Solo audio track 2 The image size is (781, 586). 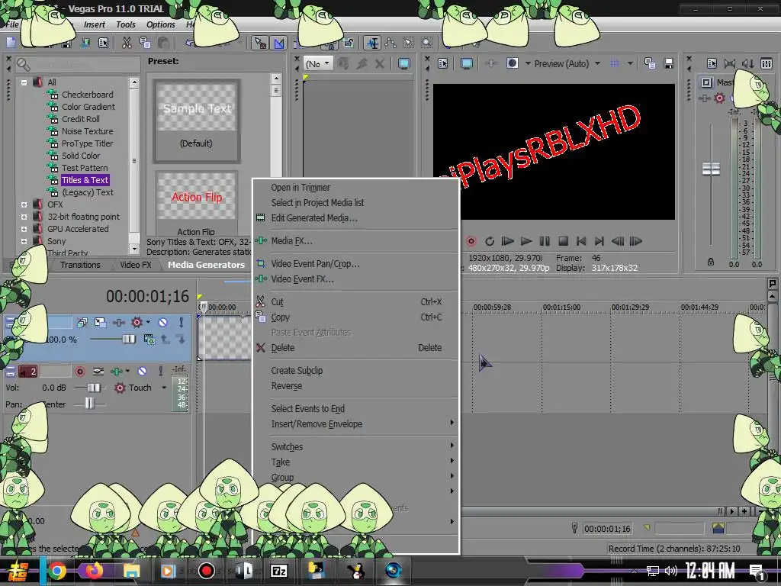coord(160,372)
